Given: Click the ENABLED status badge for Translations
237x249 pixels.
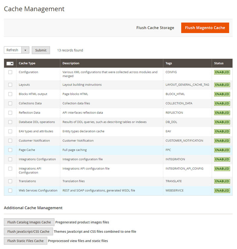Looking at the screenshot, I should pos(222,181).
